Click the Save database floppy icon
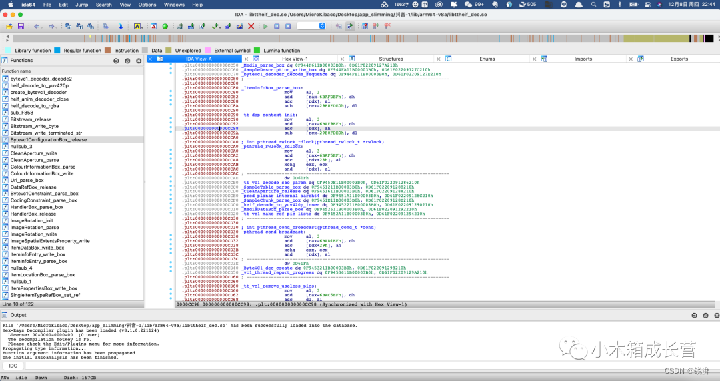The height and width of the screenshot is (381, 720). [21, 26]
